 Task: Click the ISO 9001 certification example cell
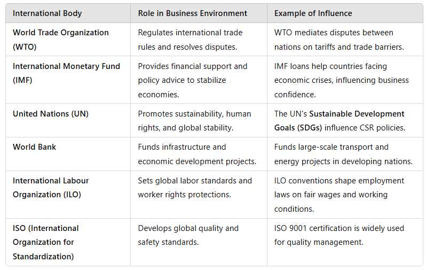(339, 235)
